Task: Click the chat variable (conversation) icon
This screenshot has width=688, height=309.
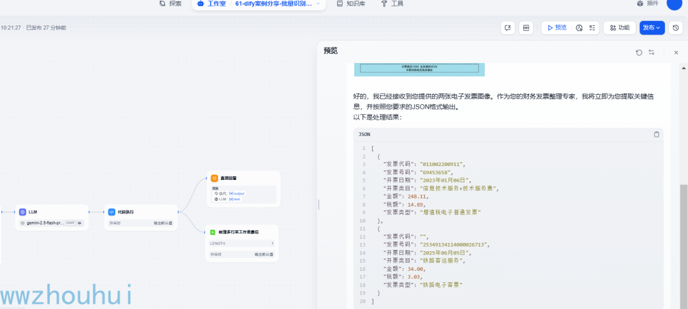Action: tap(508, 27)
